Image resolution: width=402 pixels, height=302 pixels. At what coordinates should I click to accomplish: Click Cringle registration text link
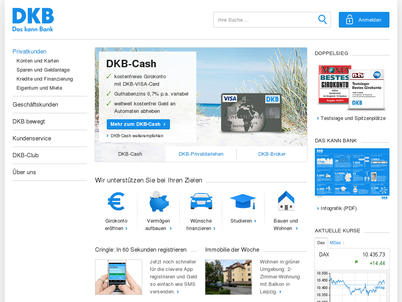coord(173,277)
